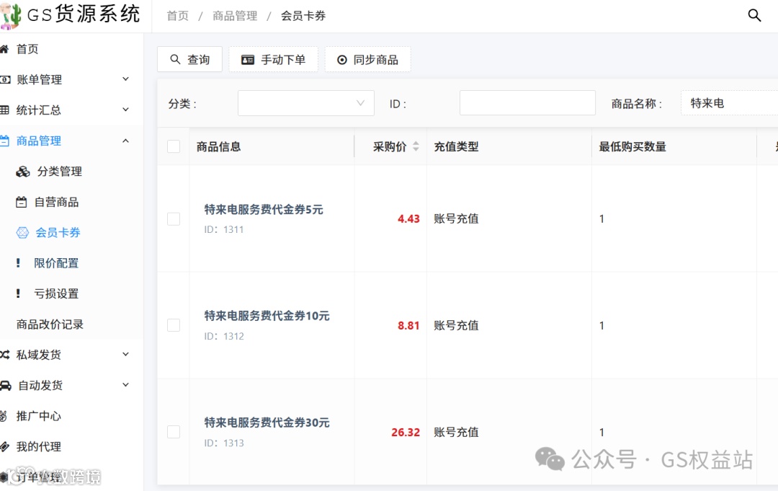Open product link 特来电服务费代金券30元
The image size is (778, 491).
(x=267, y=423)
